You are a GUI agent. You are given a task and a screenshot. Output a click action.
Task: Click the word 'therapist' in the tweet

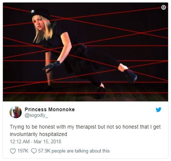[x=86, y=127]
